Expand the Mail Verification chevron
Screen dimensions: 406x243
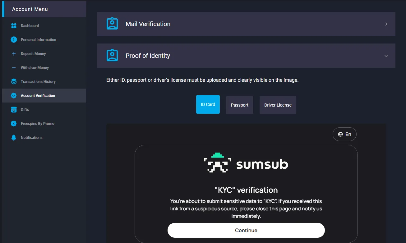pyautogui.click(x=386, y=24)
